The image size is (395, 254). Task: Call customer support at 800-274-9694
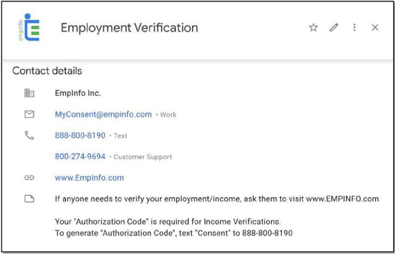pos(80,157)
